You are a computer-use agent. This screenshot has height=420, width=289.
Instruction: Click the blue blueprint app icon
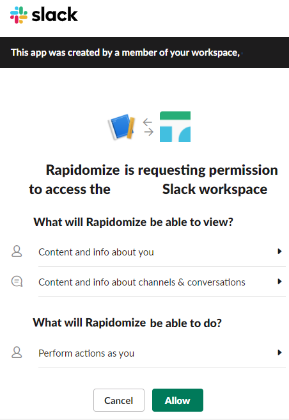pos(121,127)
